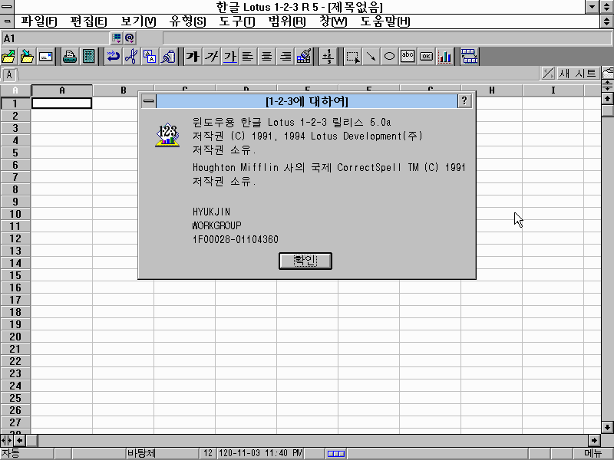Center cell contents

[266, 57]
